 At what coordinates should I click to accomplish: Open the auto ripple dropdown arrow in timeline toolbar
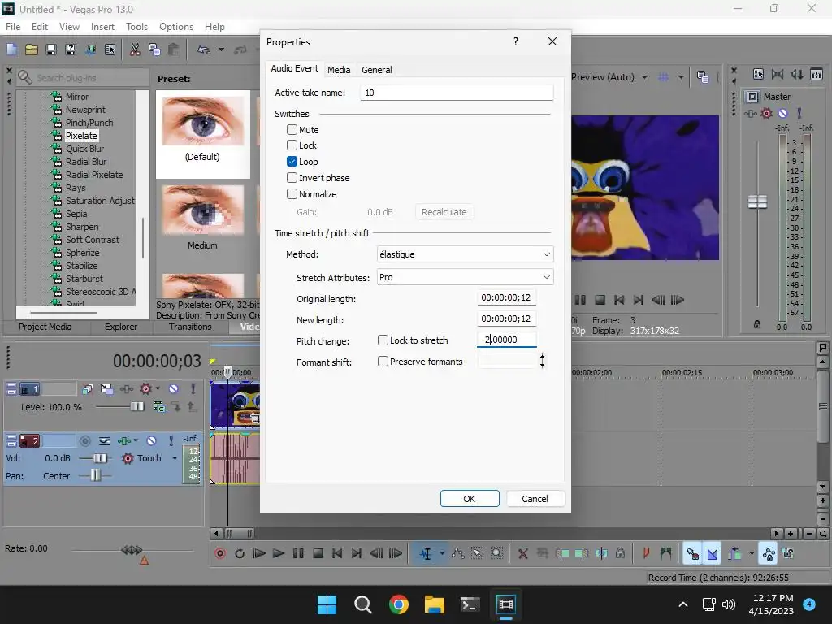point(752,553)
